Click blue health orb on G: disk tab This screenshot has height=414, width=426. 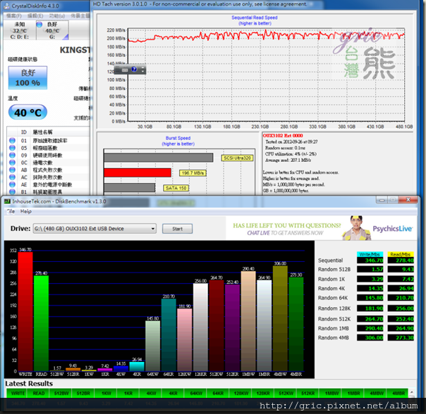(39, 25)
